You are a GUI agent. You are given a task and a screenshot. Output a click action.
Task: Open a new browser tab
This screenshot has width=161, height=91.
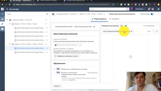coord(91,1)
